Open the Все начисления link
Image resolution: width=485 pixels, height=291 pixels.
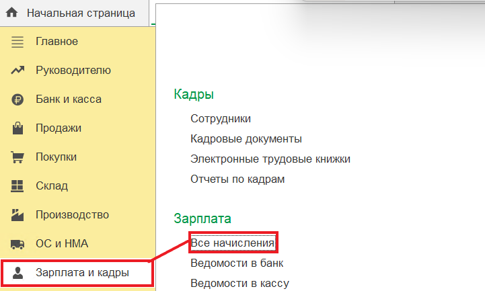coord(233,243)
